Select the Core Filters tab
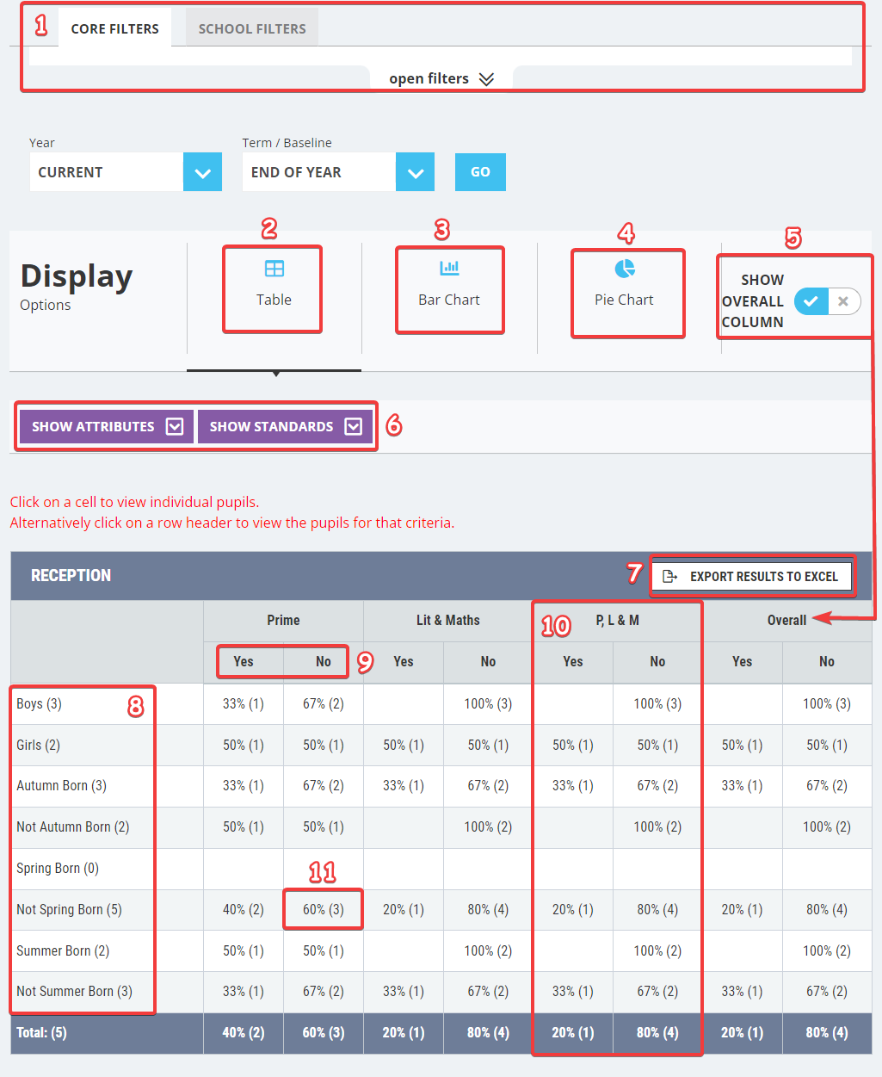882x1077 pixels. click(x=114, y=28)
